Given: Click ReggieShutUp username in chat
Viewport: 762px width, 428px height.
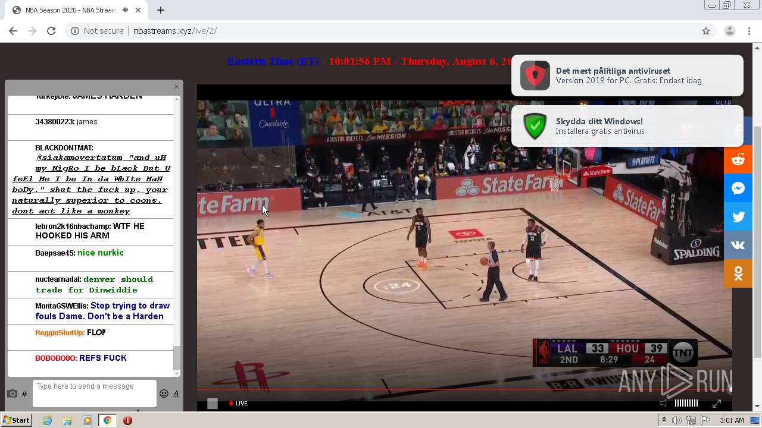Looking at the screenshot, I should click(x=60, y=333).
